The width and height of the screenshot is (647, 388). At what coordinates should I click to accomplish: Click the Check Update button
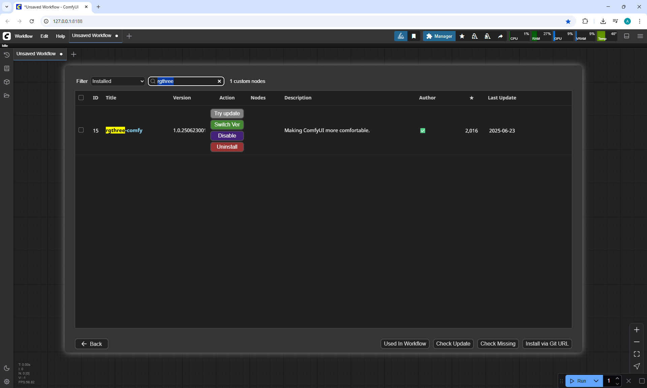pyautogui.click(x=453, y=344)
